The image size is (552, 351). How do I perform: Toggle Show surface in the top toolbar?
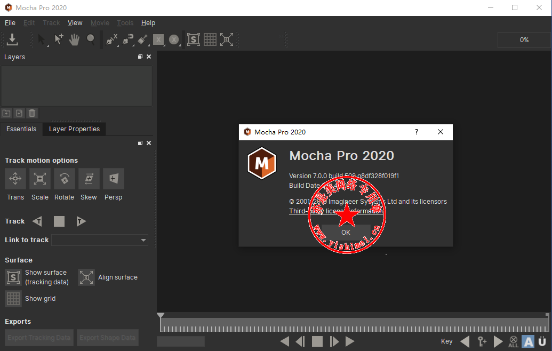pos(193,39)
